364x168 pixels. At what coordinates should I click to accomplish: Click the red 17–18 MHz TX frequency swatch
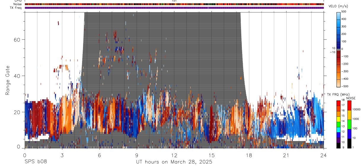click(339, 103)
